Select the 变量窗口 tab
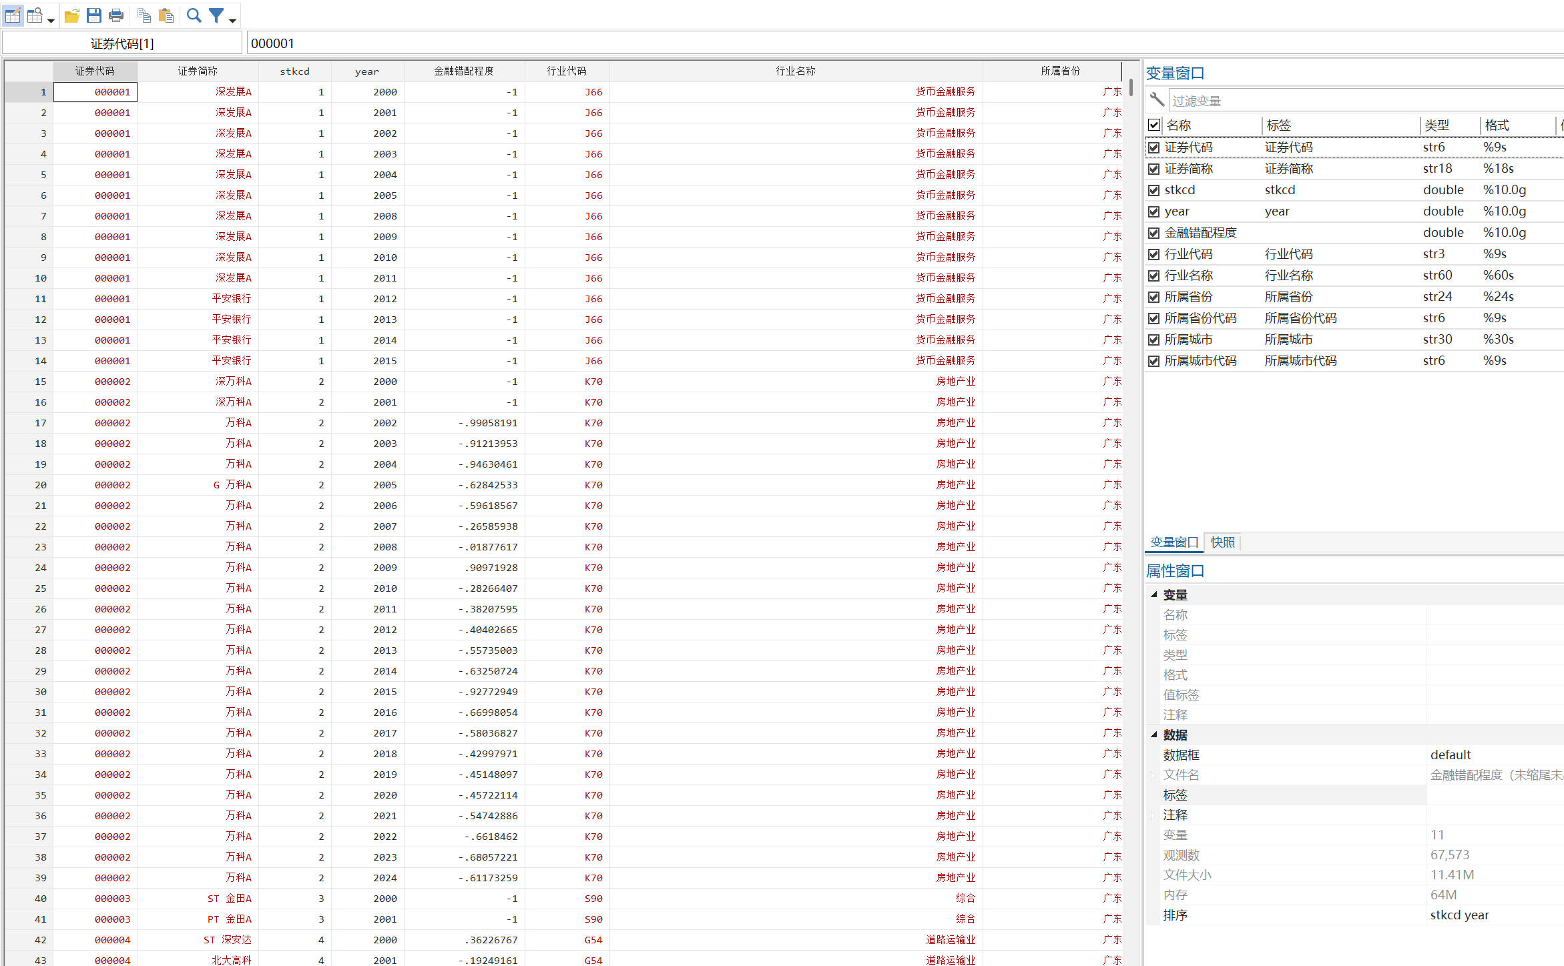Screen dimensions: 1564x966 pos(1174,542)
